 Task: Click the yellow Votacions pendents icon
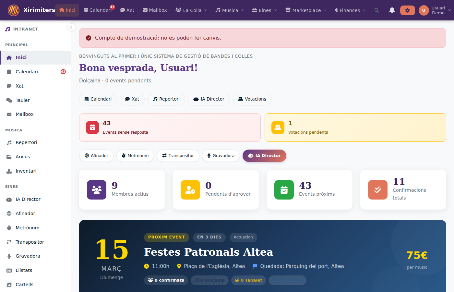278,128
